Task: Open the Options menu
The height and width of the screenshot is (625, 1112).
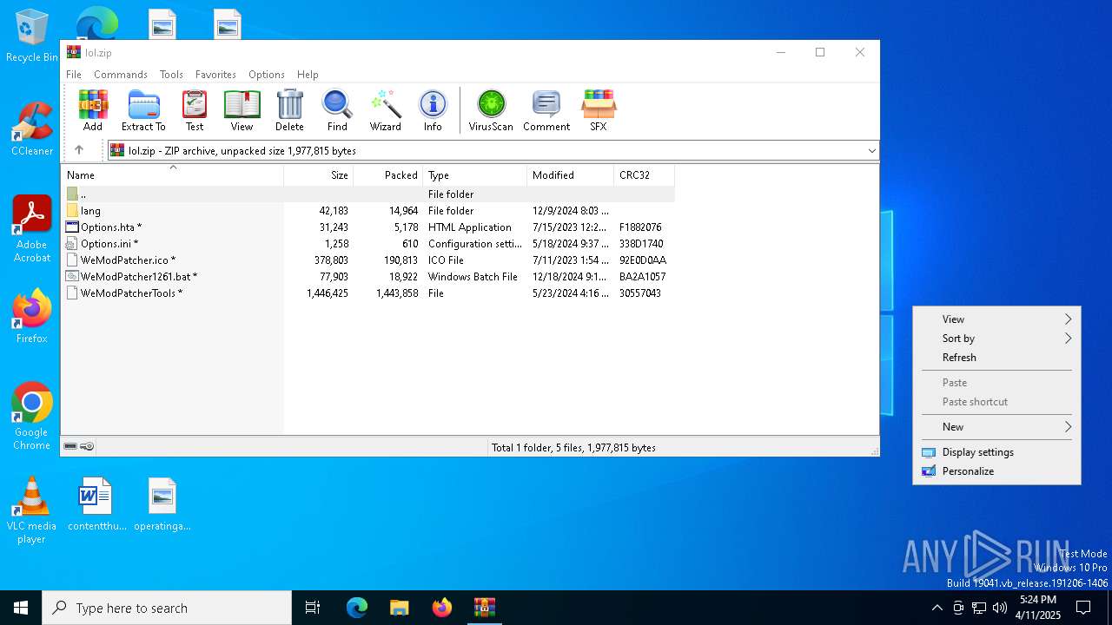Action: coord(267,75)
